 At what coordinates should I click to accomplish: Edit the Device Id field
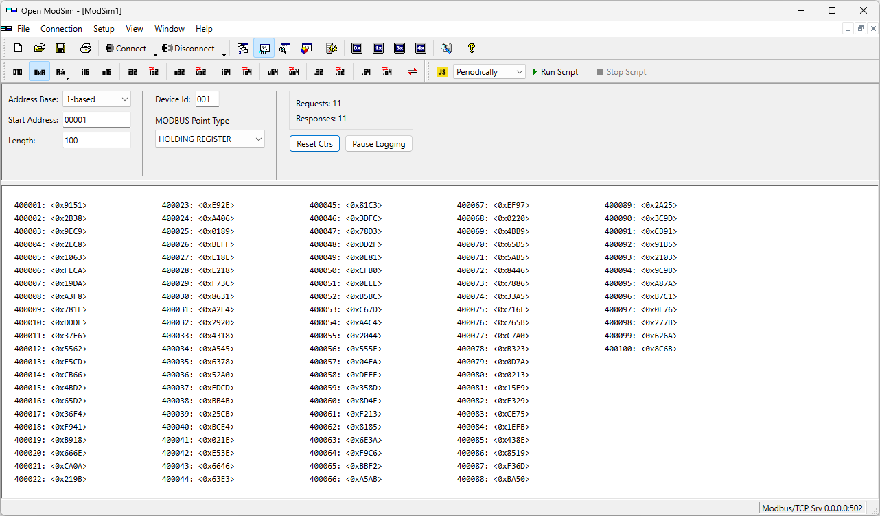pos(207,99)
